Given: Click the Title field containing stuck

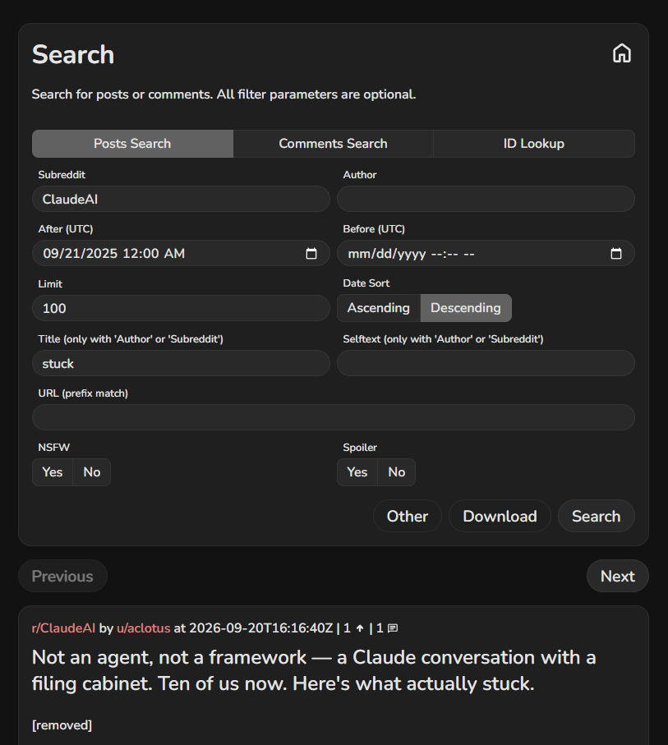Looking at the screenshot, I should tap(181, 363).
